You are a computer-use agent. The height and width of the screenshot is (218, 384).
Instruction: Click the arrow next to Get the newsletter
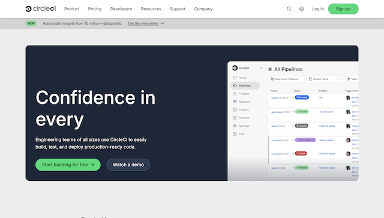(x=162, y=23)
